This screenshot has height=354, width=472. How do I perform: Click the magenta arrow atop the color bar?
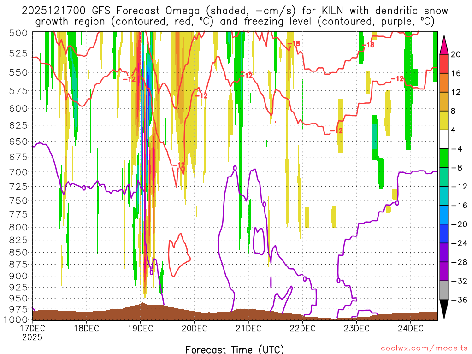444,45
